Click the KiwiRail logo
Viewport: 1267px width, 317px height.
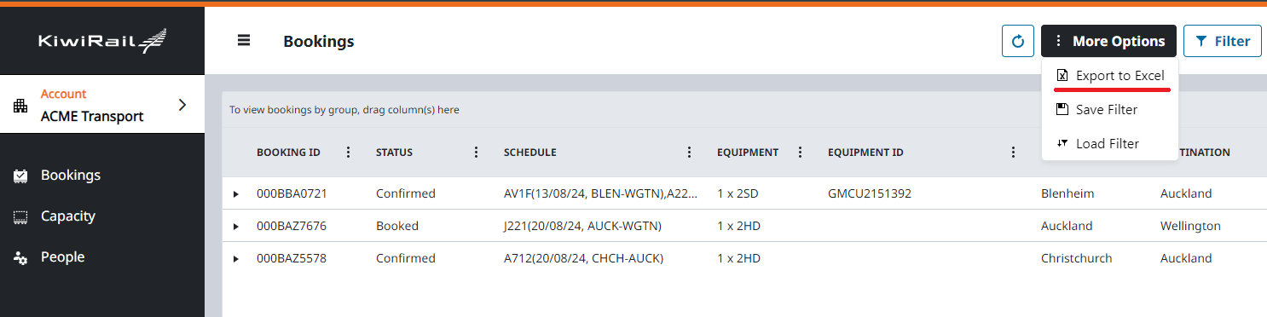102,40
